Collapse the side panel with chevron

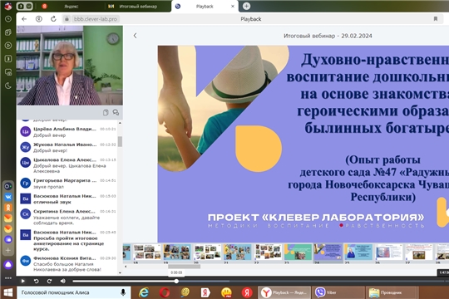(x=135, y=36)
